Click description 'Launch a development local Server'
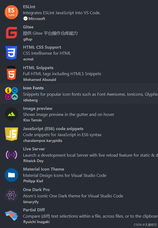 pyautogui.click(x=56, y=155)
